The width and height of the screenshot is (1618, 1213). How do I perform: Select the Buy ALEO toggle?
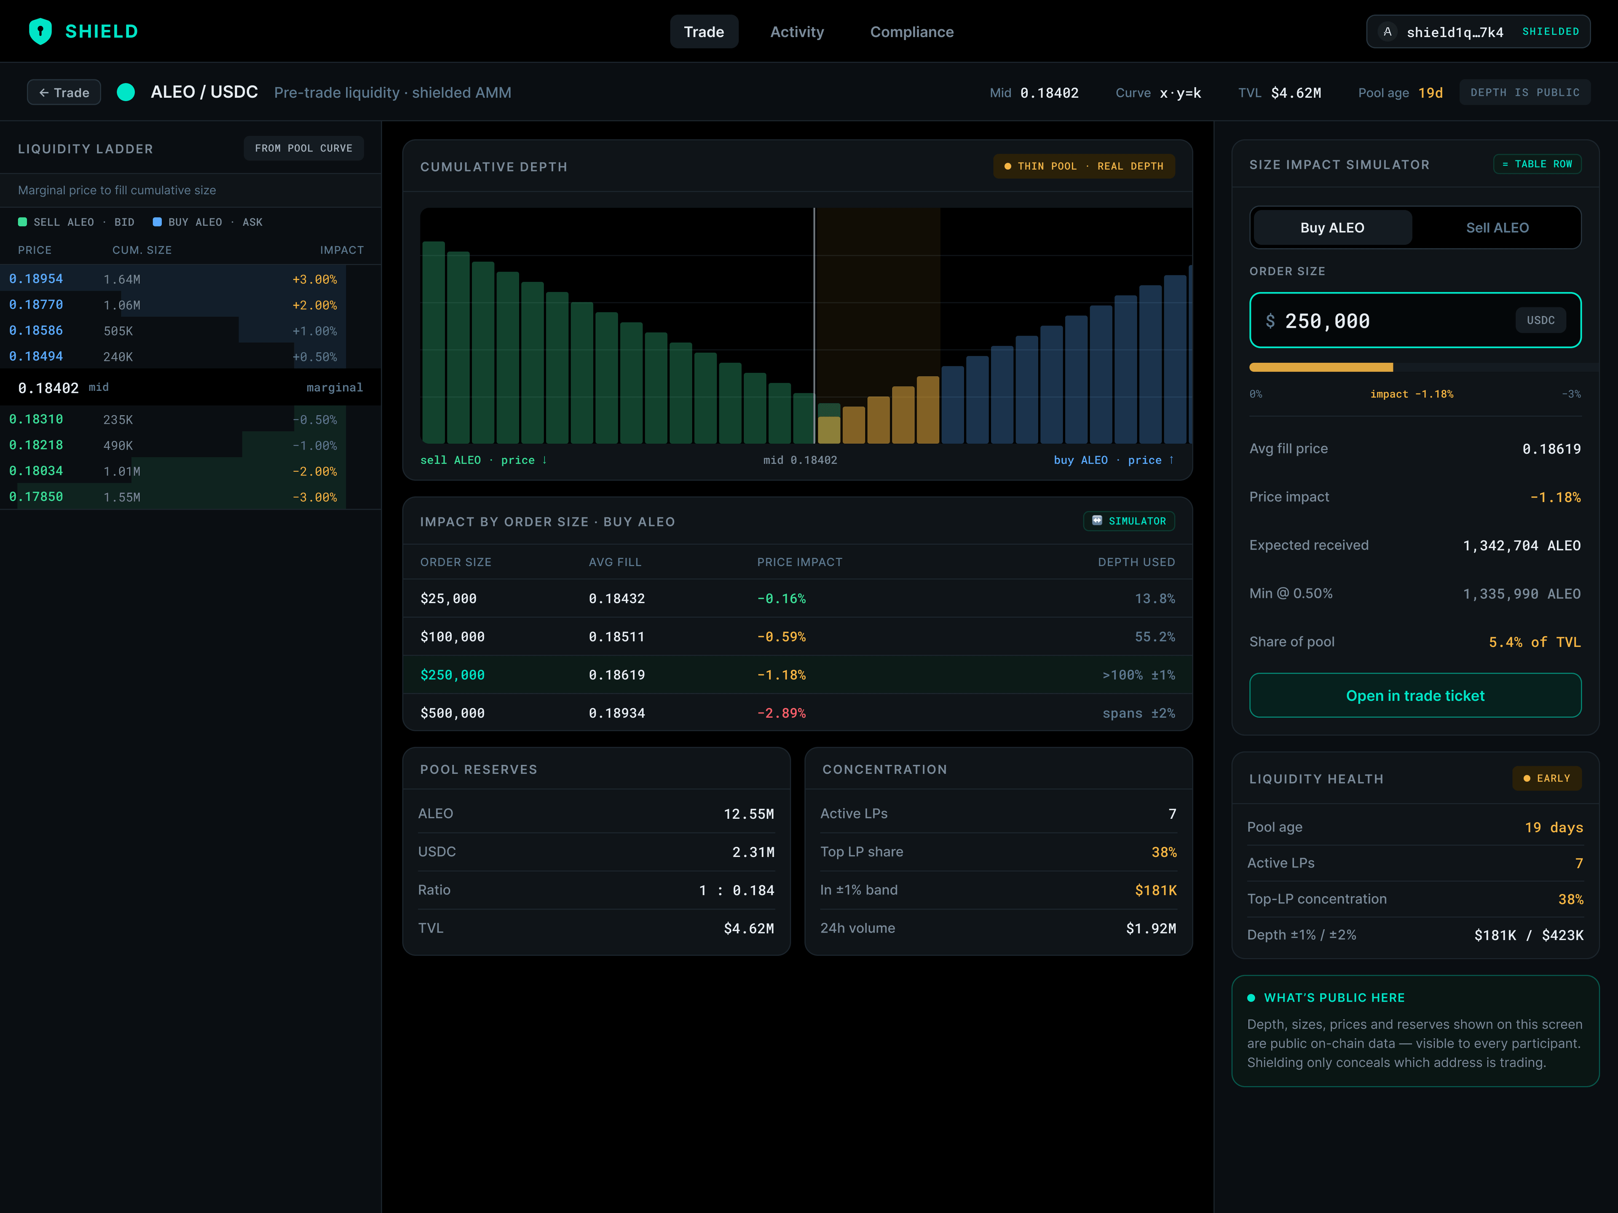click(1332, 227)
